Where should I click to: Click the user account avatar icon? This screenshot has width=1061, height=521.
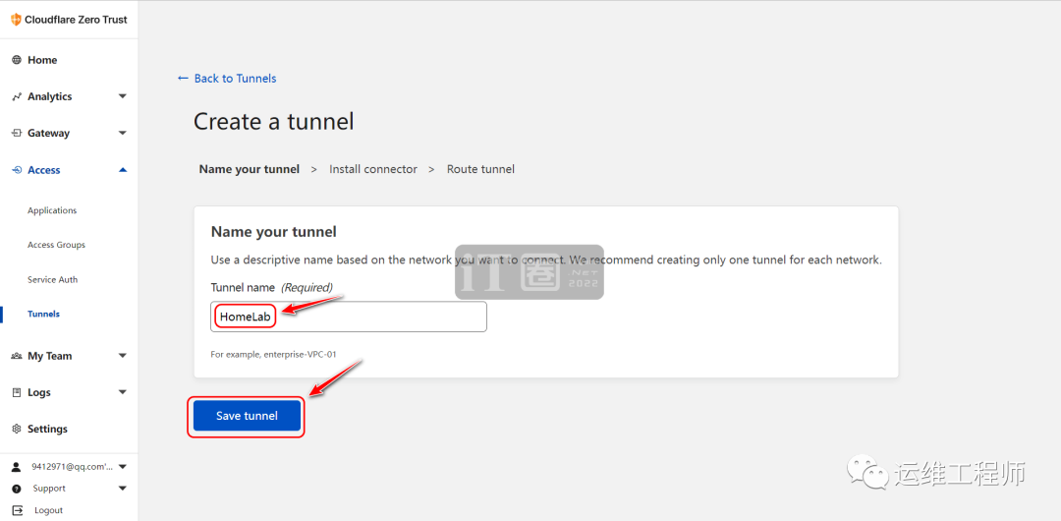[x=17, y=467]
